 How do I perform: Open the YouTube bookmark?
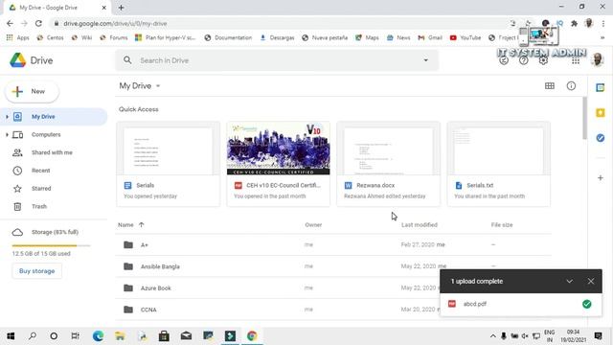[465, 37]
